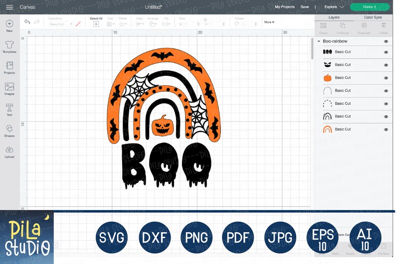396x264 pixels.
Task: Select the BOO lettering on the canvas
Action: click(x=167, y=166)
